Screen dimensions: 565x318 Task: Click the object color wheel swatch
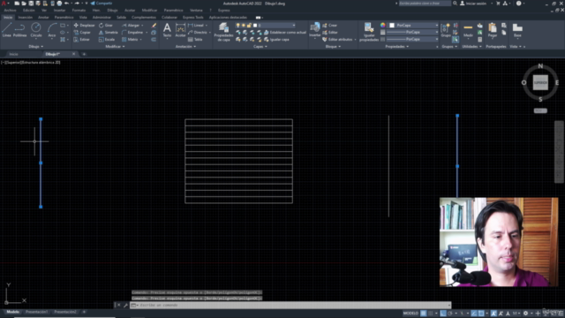[382, 26]
